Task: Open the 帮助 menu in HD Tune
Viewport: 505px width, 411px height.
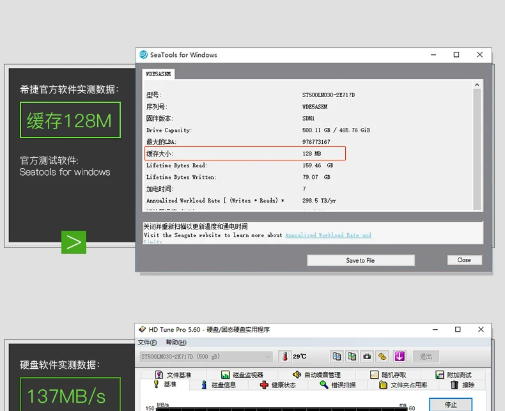Action: pos(176,342)
